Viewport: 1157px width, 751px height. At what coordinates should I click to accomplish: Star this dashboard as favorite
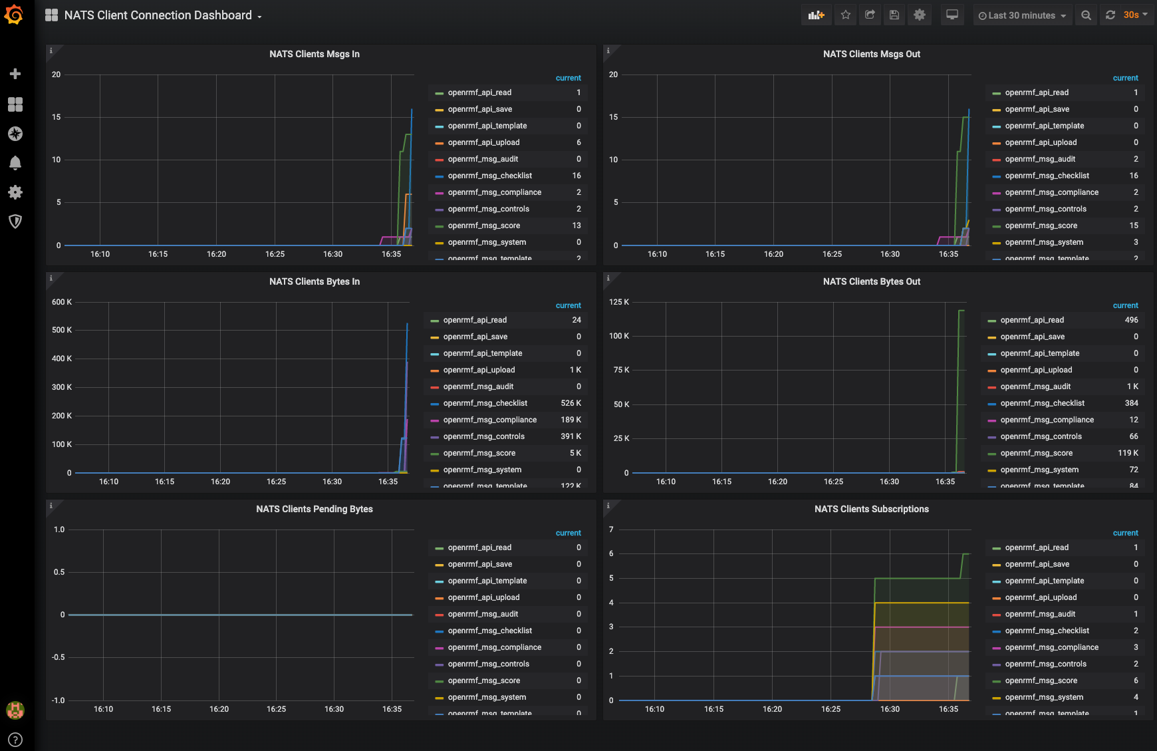pos(846,15)
